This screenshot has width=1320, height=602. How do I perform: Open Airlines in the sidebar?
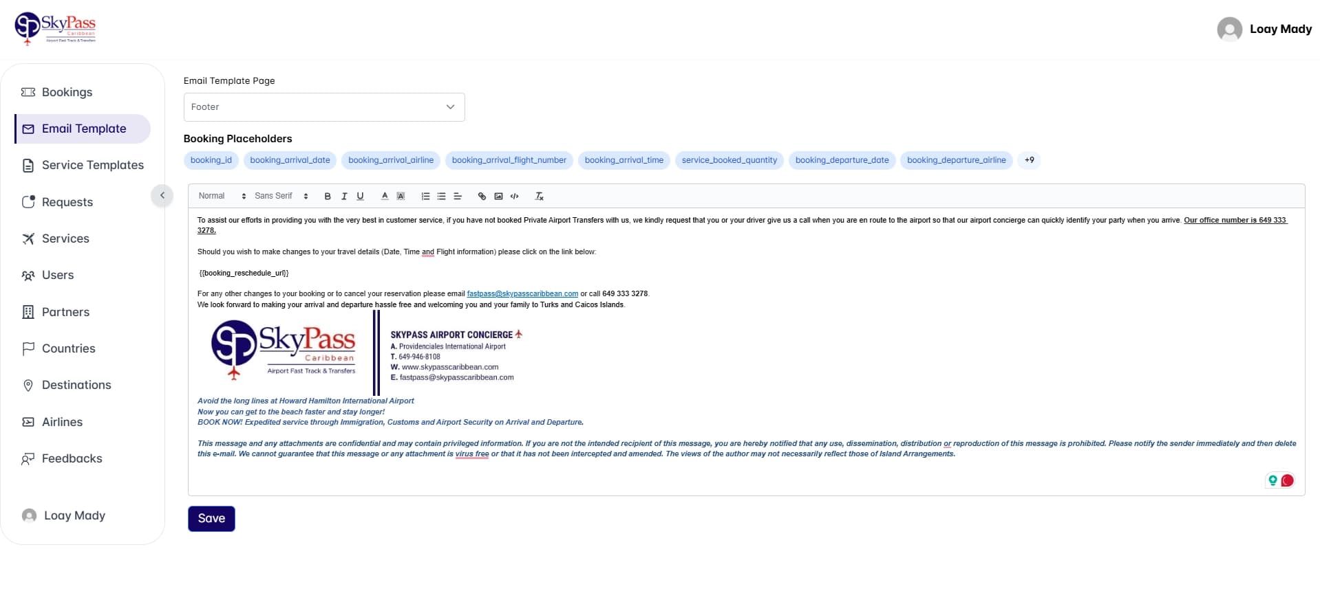tap(83, 422)
